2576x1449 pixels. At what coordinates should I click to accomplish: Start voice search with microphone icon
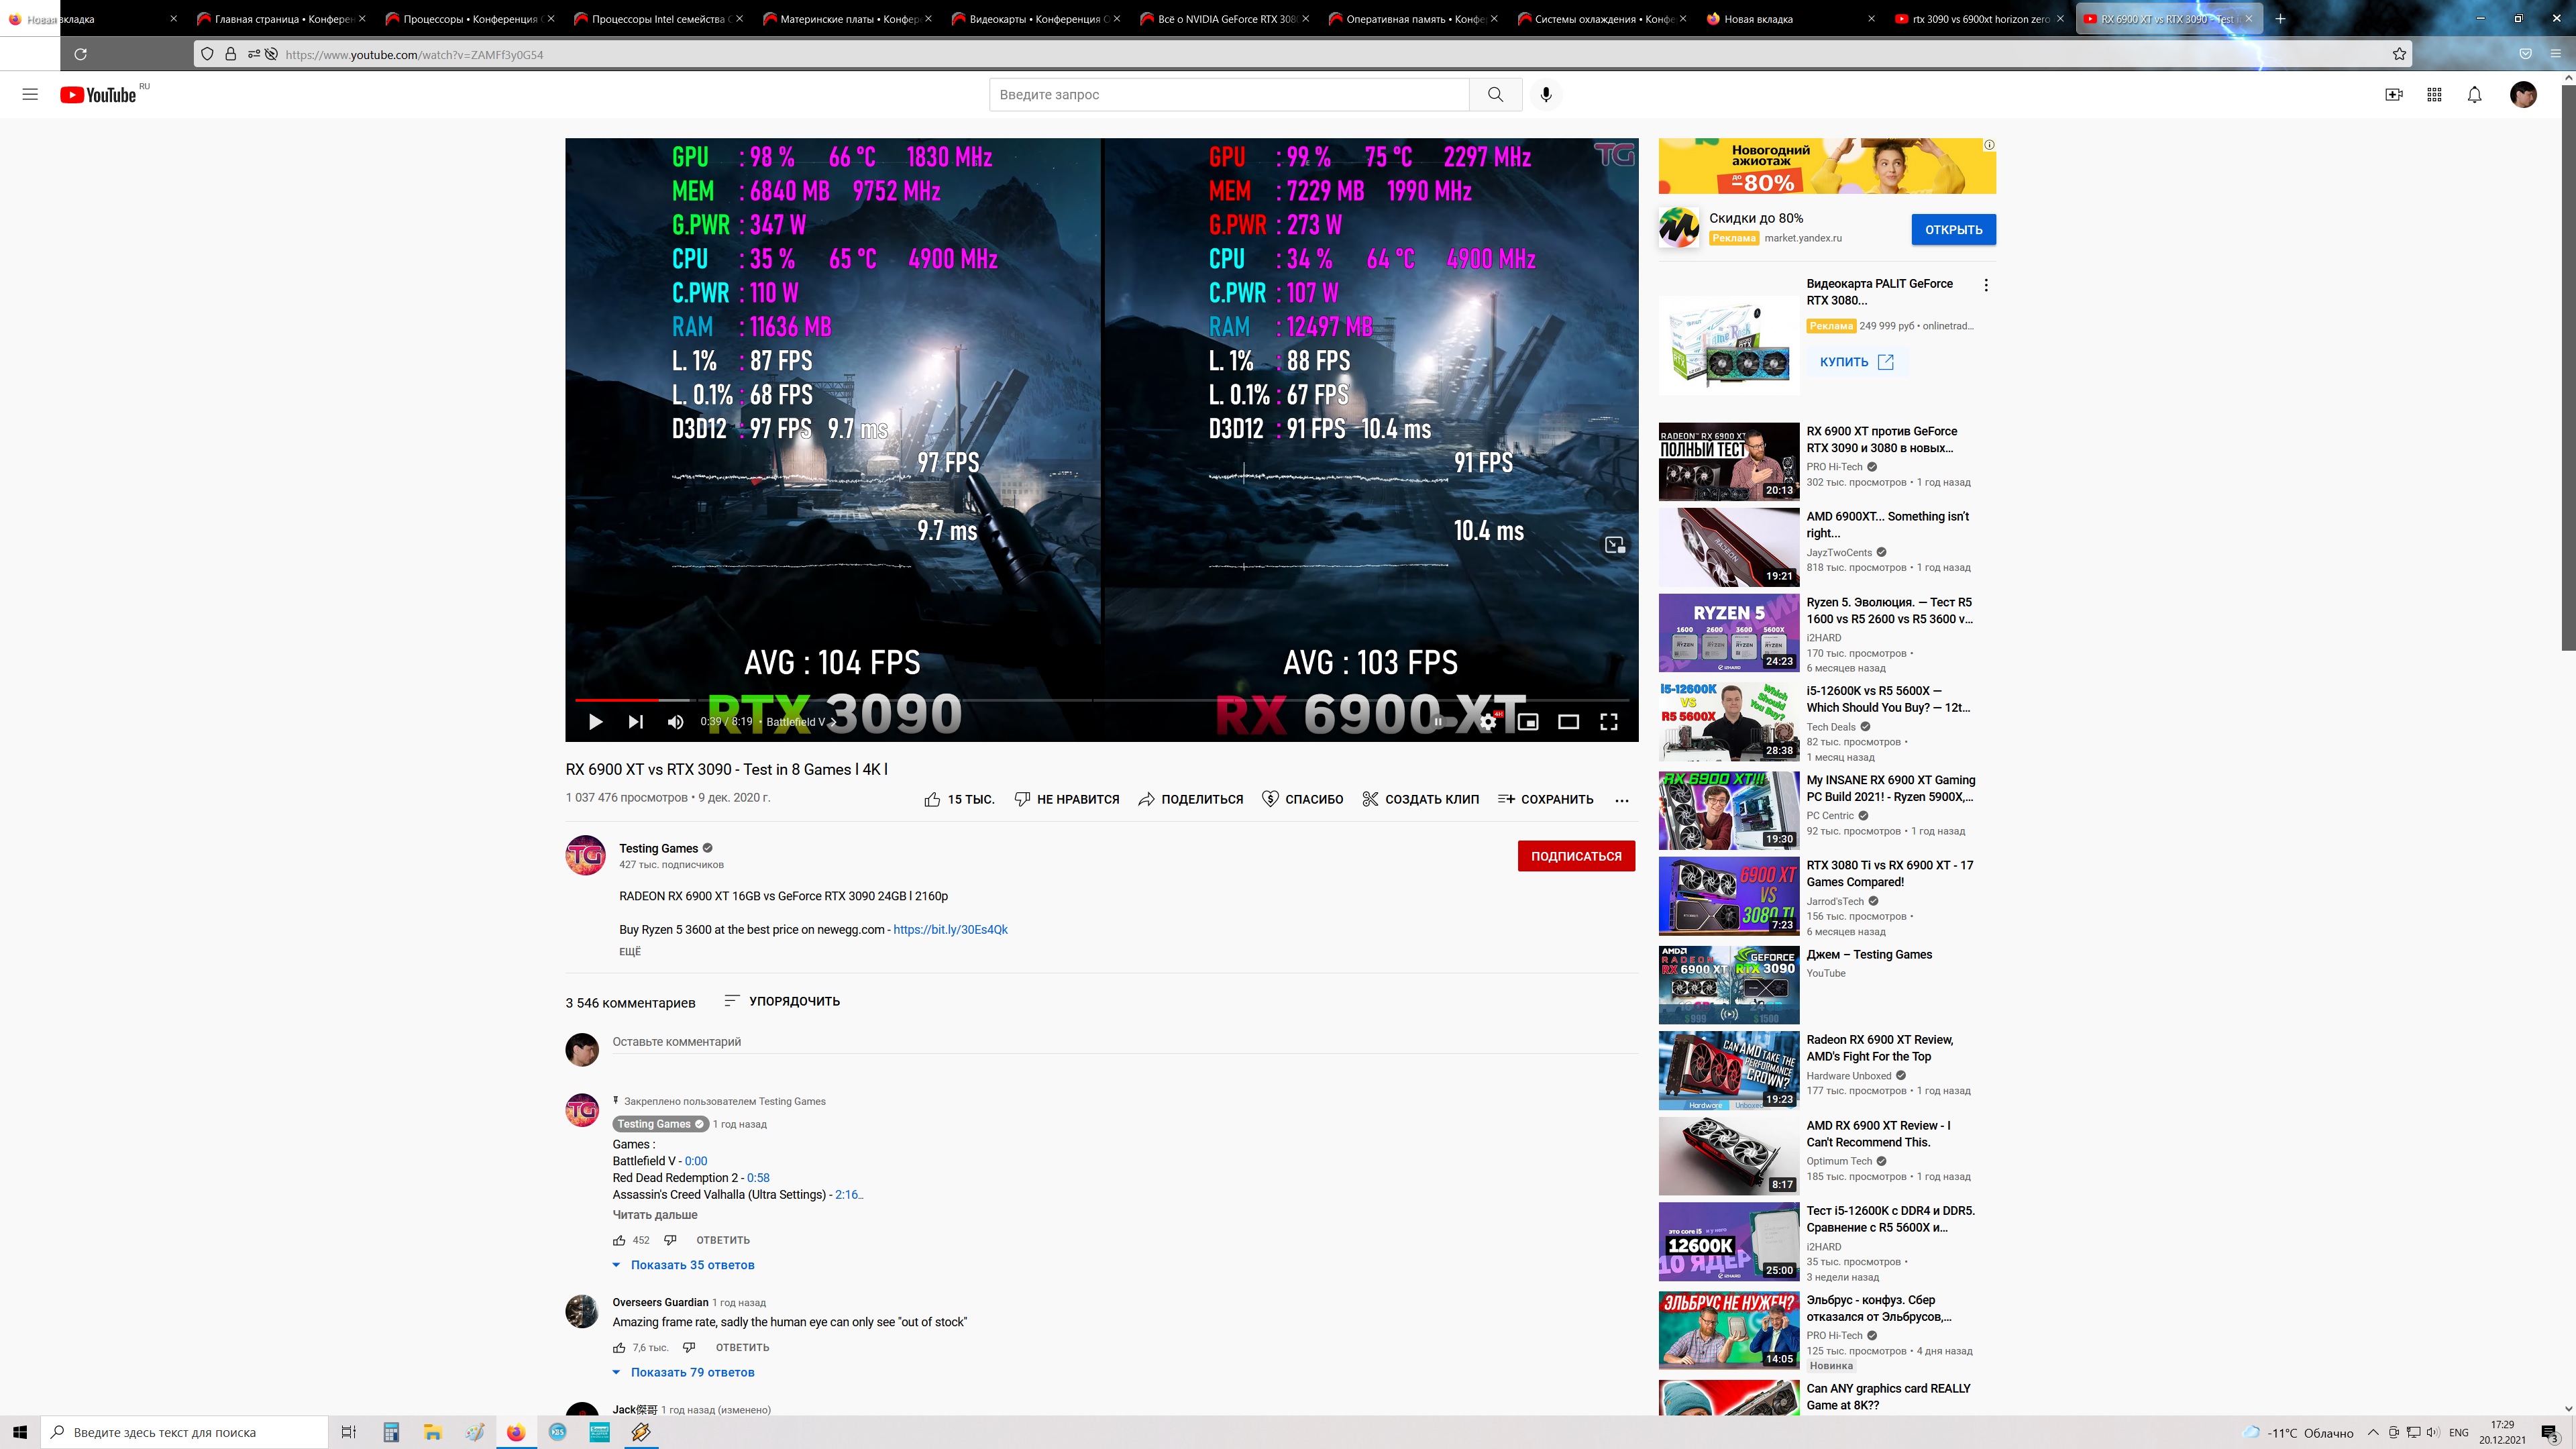point(1546,94)
